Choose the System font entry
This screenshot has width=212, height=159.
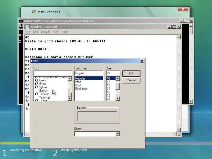pyautogui.click(x=43, y=91)
